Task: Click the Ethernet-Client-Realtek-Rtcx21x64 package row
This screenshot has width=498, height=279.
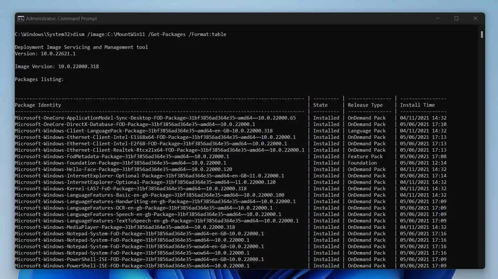Action: (x=230, y=150)
